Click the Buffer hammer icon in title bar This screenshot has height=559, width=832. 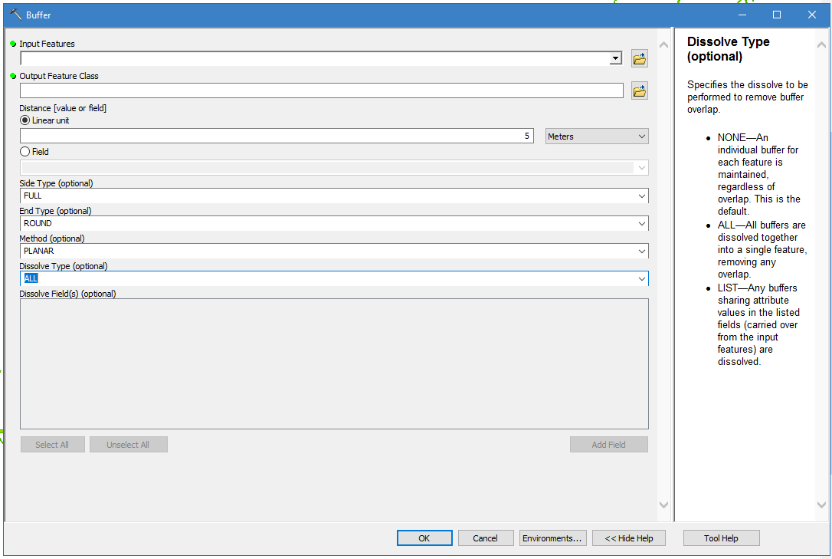(x=16, y=15)
